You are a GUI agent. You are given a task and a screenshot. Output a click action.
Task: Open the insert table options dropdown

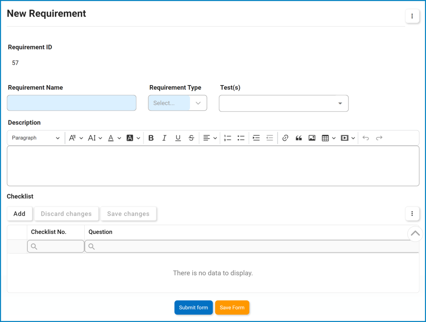pos(334,137)
